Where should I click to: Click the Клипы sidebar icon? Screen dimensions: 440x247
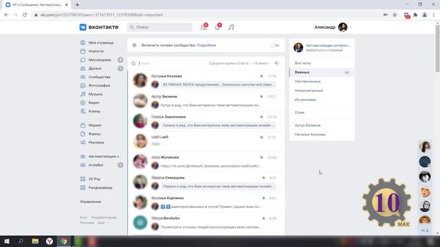[82, 111]
